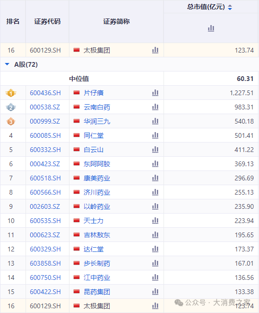Open stock code link 000423.SZ

(x=45, y=164)
